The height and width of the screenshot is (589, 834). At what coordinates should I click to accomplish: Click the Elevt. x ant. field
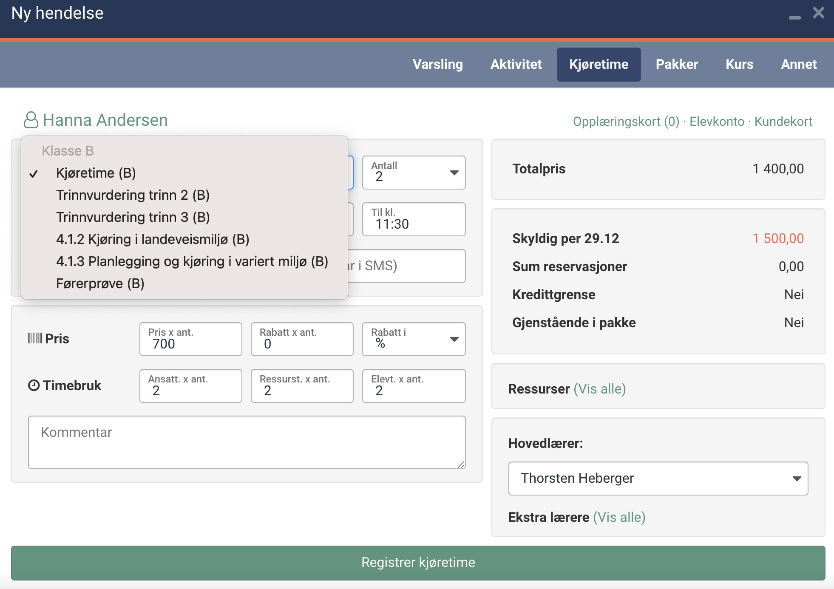[x=414, y=386]
